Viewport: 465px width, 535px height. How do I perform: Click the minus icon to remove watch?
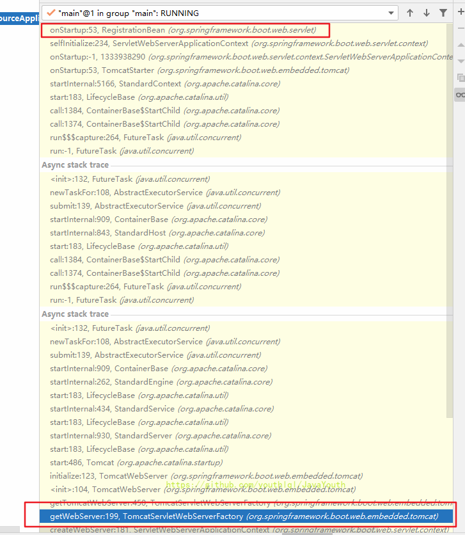click(x=461, y=29)
